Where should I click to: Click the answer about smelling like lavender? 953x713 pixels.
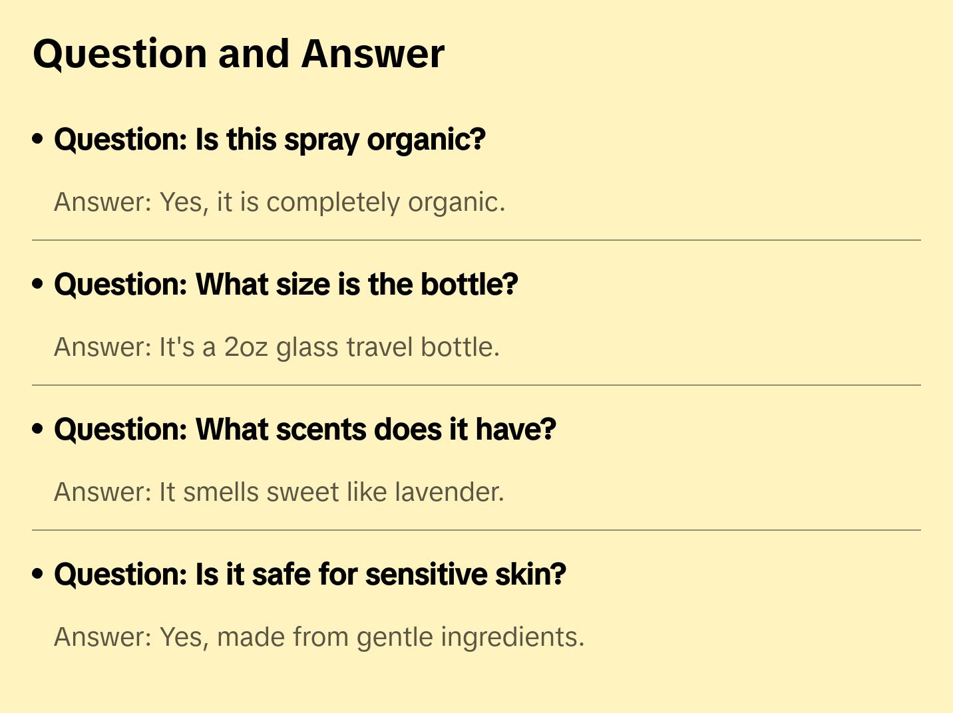point(279,492)
